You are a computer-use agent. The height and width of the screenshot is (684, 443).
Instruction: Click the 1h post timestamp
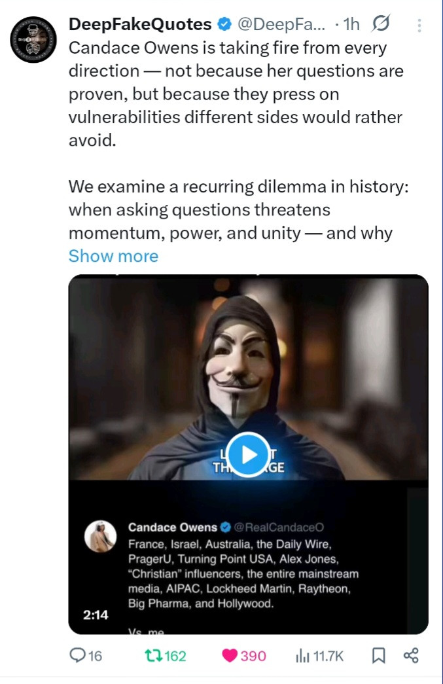click(x=352, y=25)
